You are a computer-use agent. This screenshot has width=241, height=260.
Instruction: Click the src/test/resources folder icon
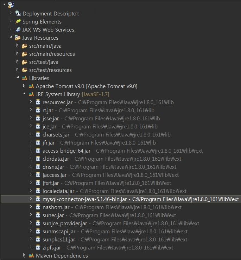tap(25, 70)
